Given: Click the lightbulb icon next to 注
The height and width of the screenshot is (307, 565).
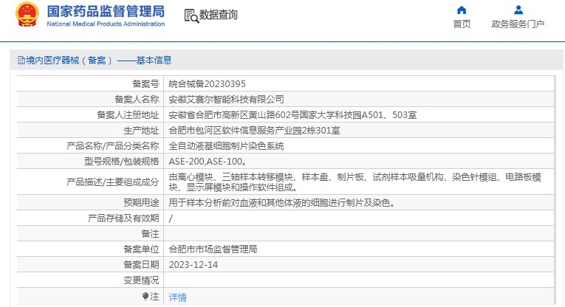Looking at the screenshot, I should click(x=145, y=297).
